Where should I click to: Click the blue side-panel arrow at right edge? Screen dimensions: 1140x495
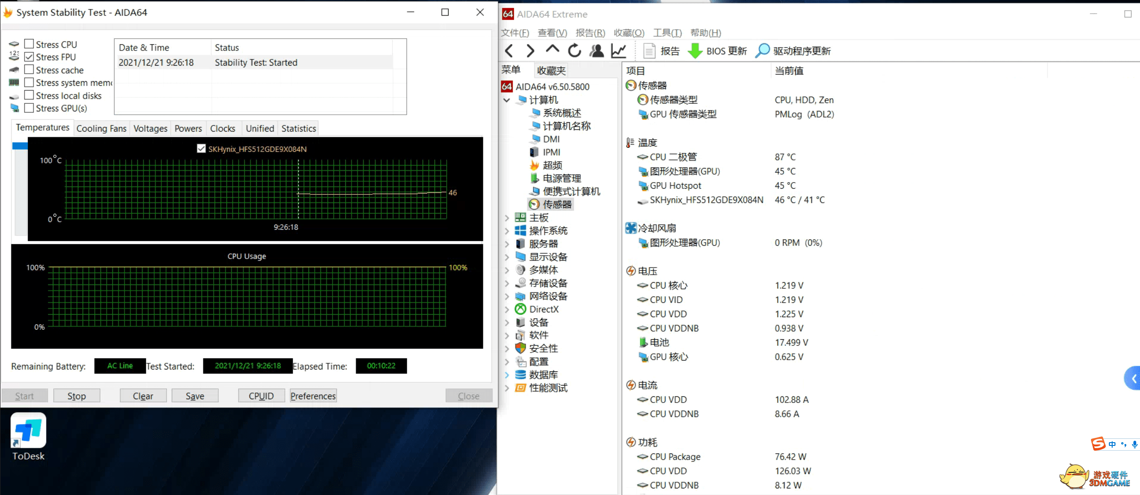pos(1133,378)
